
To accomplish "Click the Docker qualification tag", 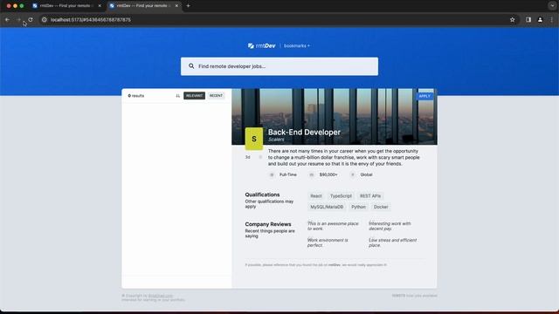I will 381,207.
